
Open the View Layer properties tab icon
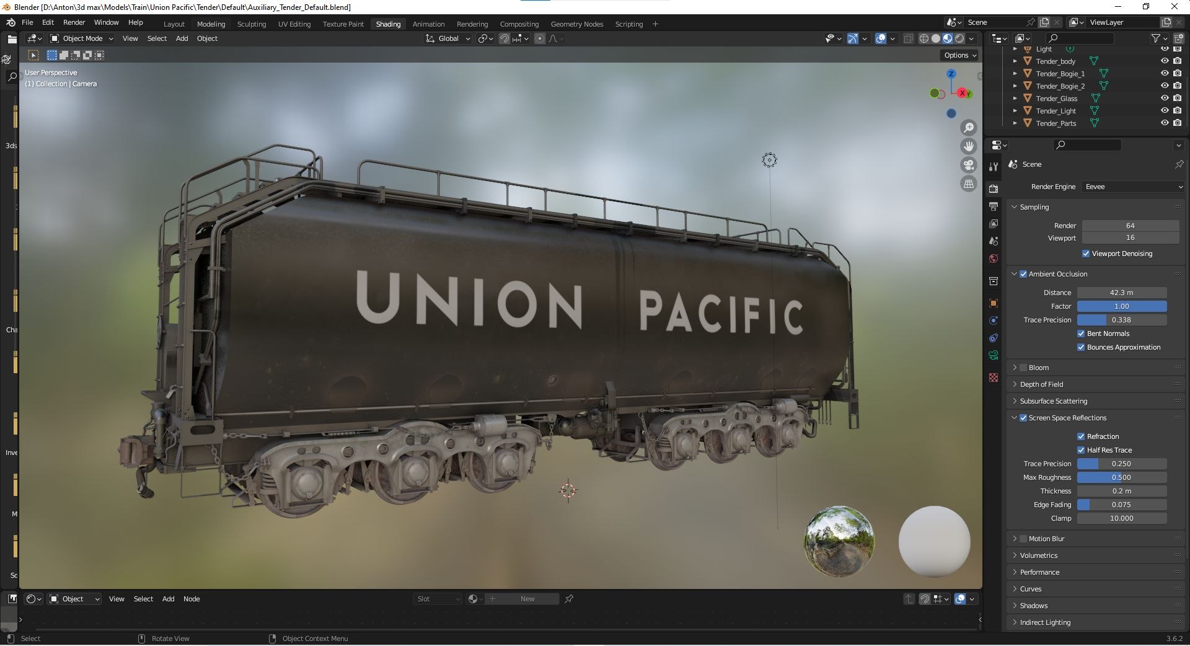(x=994, y=223)
